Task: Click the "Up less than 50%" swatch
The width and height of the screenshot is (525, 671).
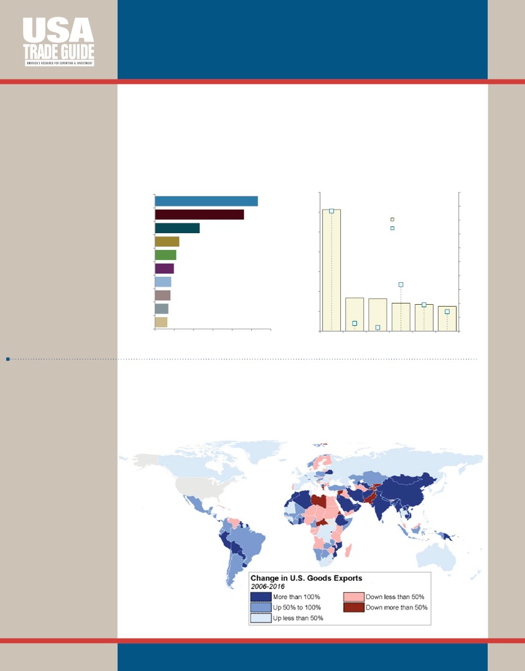Action: (x=261, y=618)
